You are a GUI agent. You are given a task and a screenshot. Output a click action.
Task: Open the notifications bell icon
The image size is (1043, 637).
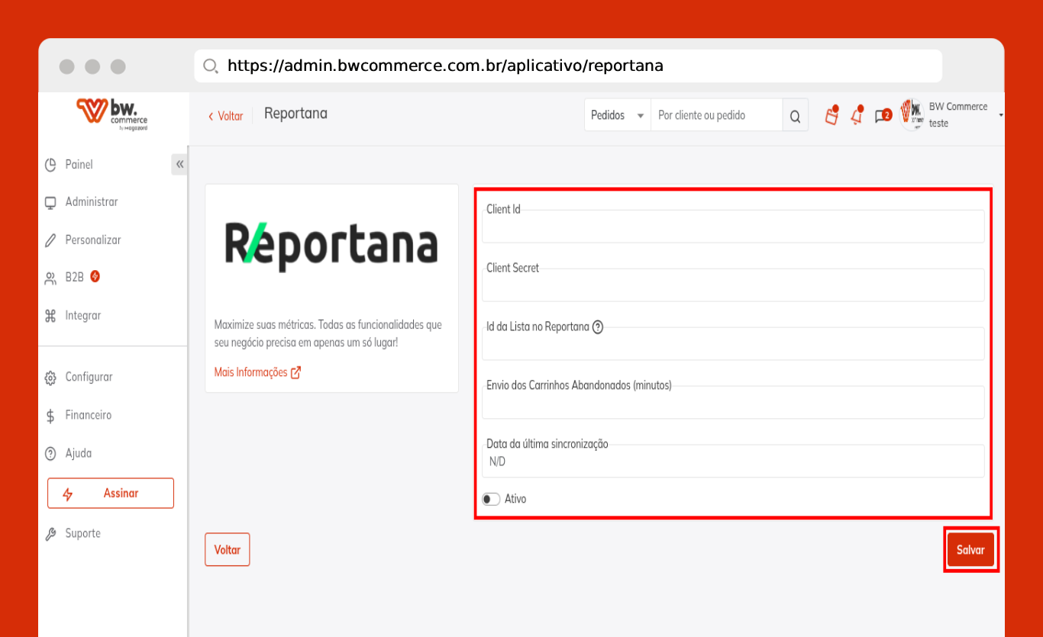[857, 115]
